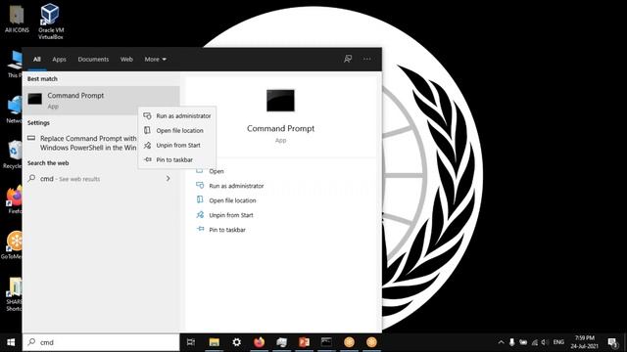The image size is (627, 352).
Task: Click the ENG language indicator
Action: [x=558, y=342]
